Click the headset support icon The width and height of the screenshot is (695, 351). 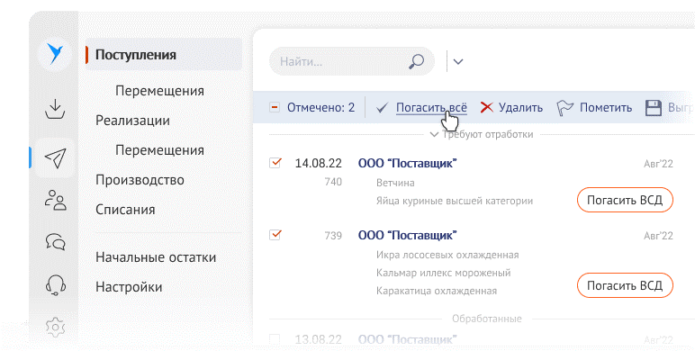coord(56,284)
